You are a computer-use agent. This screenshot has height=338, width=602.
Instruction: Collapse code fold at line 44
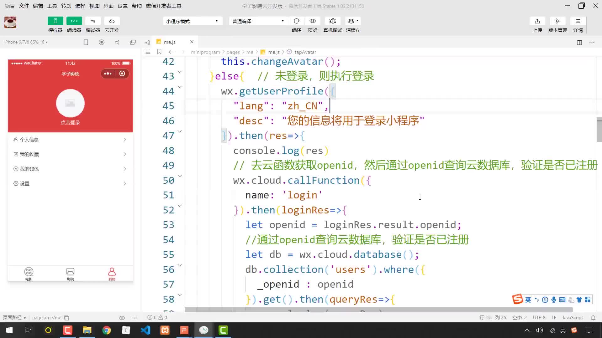tap(180, 87)
